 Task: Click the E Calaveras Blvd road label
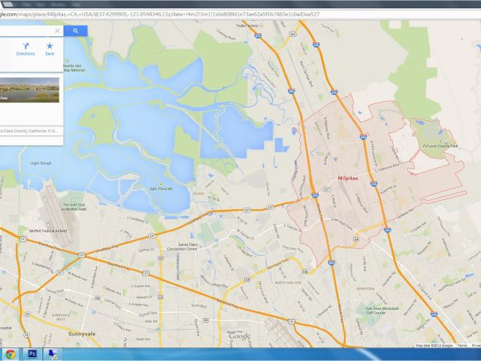point(387,168)
